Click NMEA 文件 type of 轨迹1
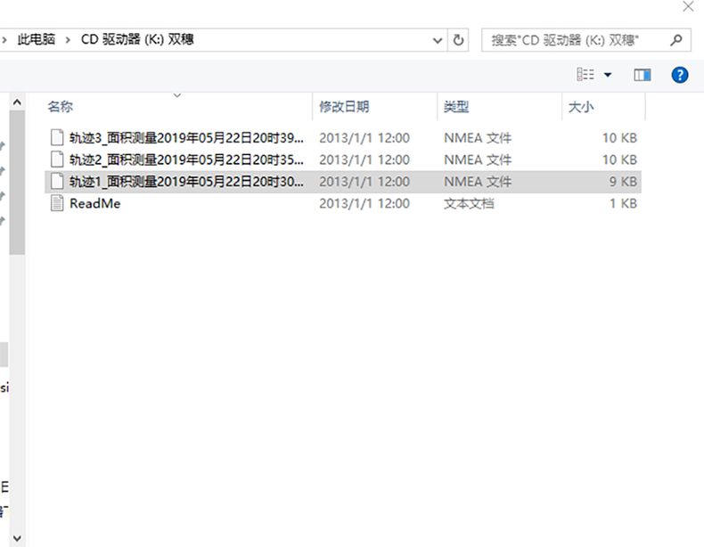Viewport: 704px width, 547px height. [x=478, y=182]
